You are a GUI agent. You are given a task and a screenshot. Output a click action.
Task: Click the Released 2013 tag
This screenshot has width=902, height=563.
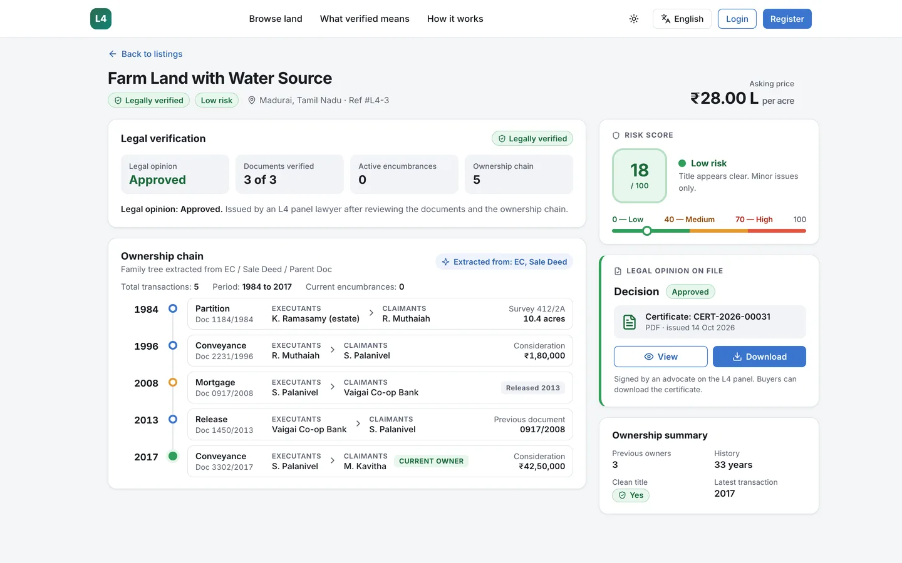[x=533, y=388]
